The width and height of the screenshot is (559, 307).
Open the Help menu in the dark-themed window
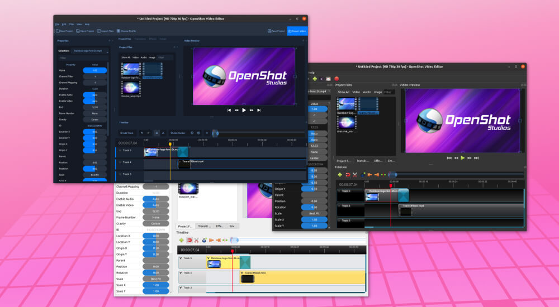311,73
